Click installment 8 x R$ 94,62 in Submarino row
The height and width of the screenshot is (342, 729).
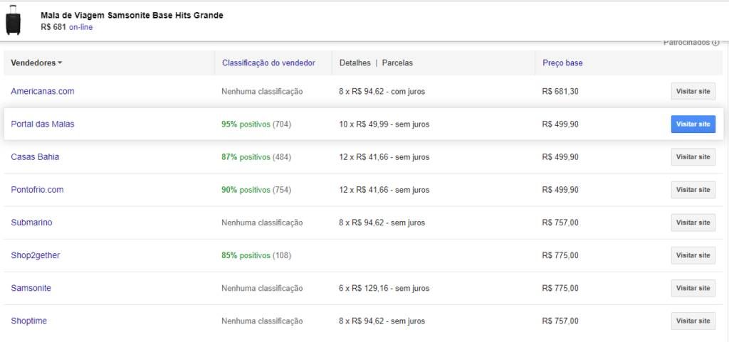(382, 223)
